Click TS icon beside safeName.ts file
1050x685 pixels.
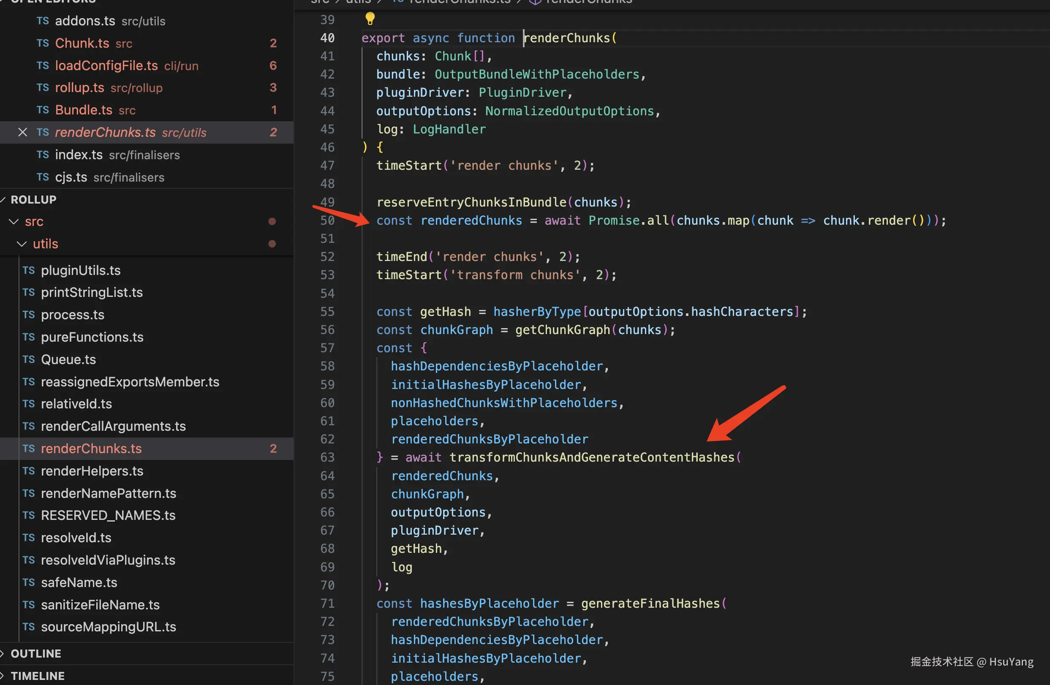[29, 582]
